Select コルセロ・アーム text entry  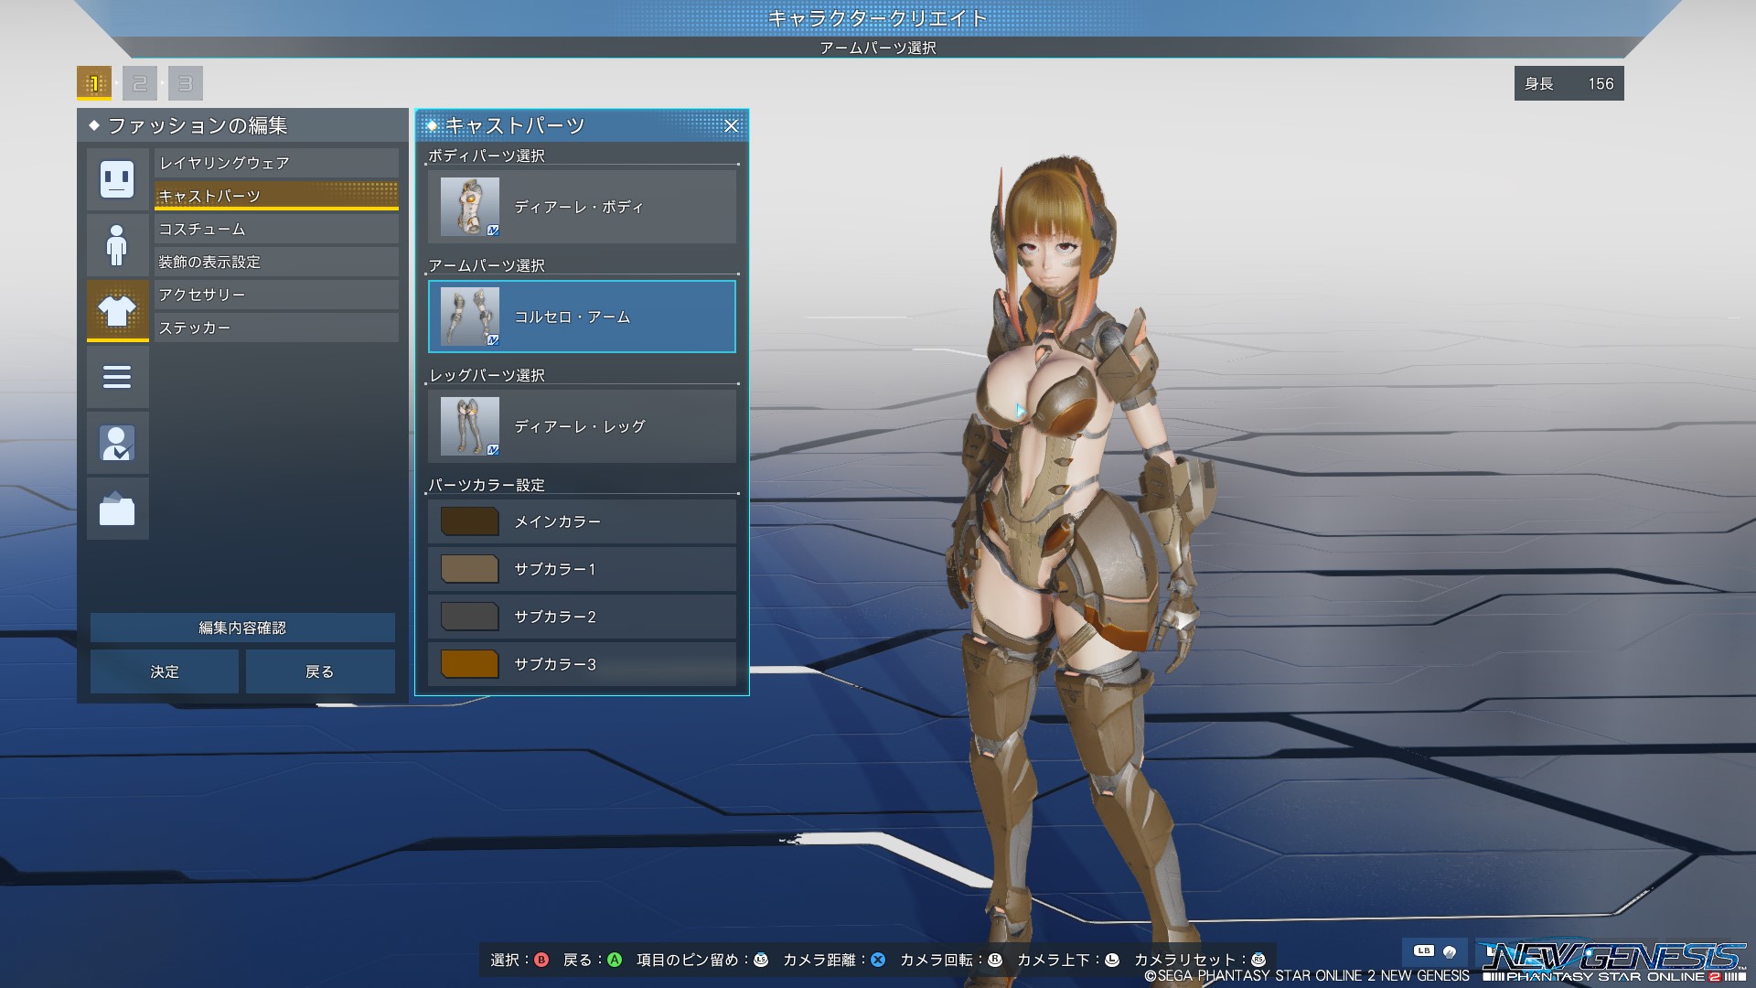point(573,317)
